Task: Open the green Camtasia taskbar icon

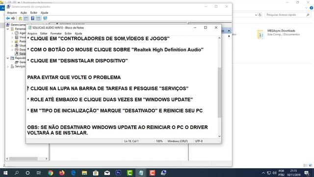Action: (x=130, y=173)
